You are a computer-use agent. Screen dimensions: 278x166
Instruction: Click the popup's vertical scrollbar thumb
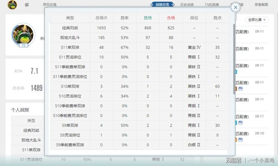coord(234,59)
